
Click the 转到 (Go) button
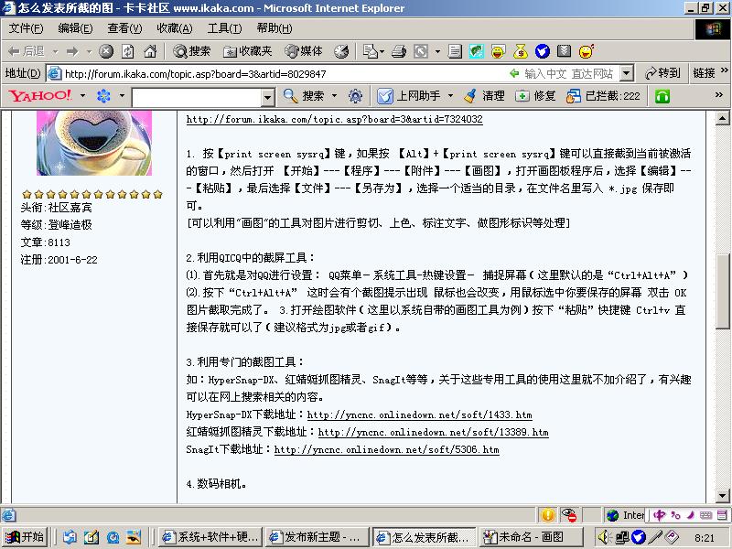(662, 73)
